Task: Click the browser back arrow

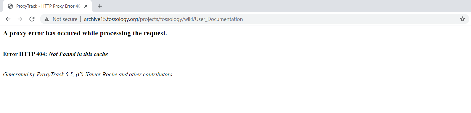Action: tap(8, 19)
